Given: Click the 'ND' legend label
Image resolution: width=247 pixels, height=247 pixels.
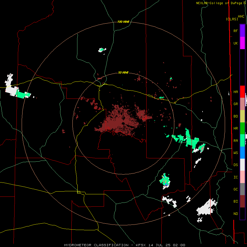Looking at the screenshot, I should [x=236, y=214].
